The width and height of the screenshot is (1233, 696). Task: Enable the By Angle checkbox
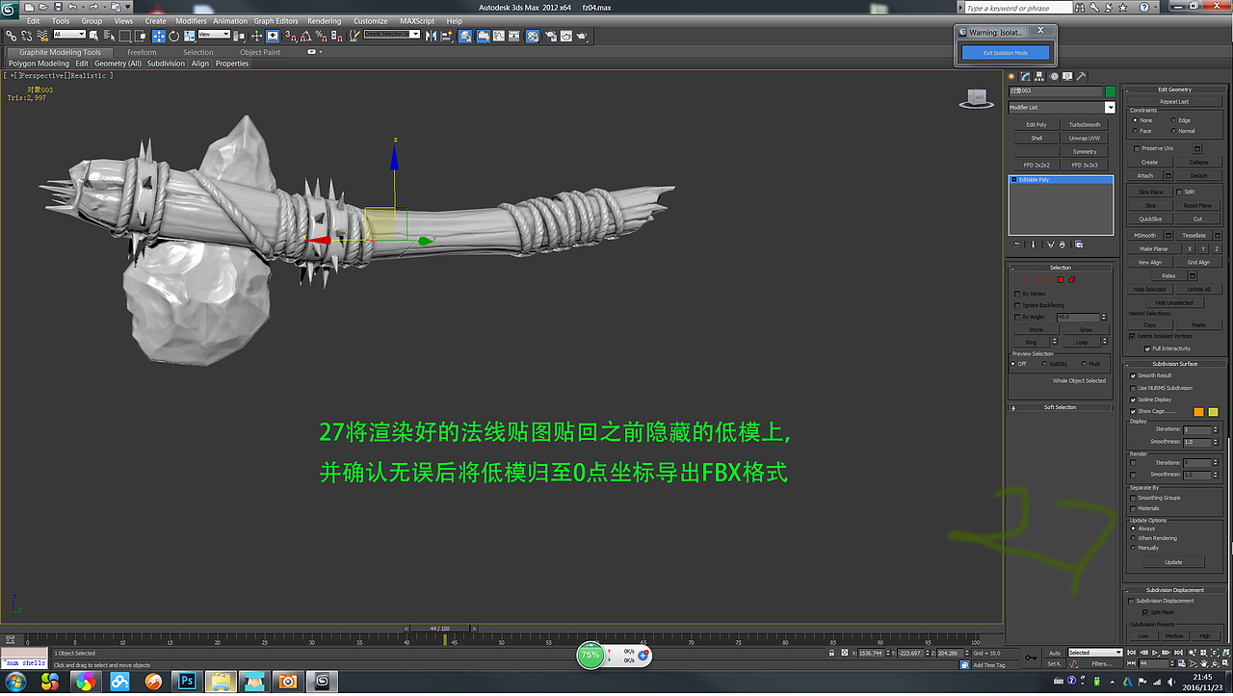click(1017, 317)
